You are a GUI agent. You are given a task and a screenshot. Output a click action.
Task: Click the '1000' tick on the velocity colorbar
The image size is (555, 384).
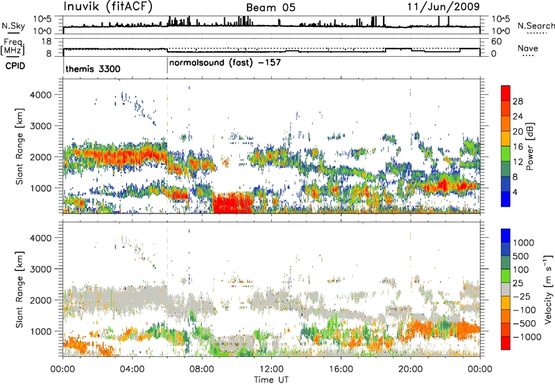(524, 243)
